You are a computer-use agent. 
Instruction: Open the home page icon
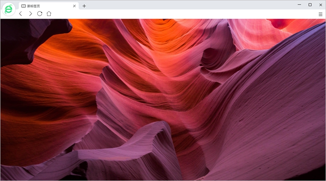click(49, 13)
